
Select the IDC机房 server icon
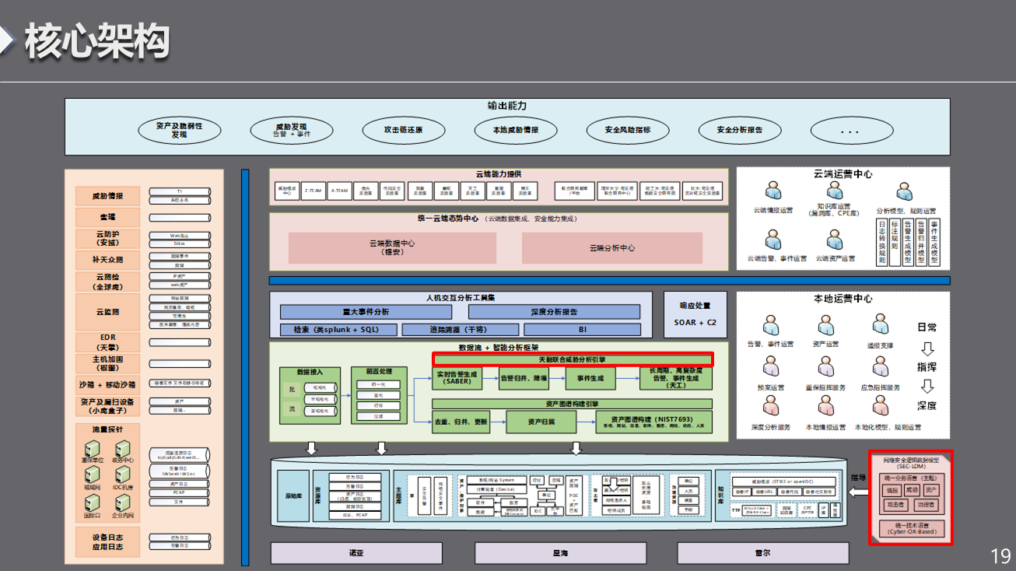121,475
